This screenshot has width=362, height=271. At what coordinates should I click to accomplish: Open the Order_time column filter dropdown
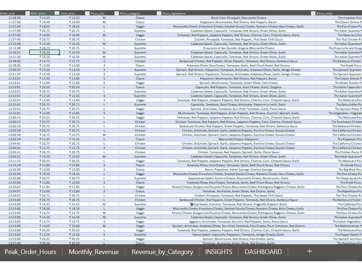pos(27,13)
